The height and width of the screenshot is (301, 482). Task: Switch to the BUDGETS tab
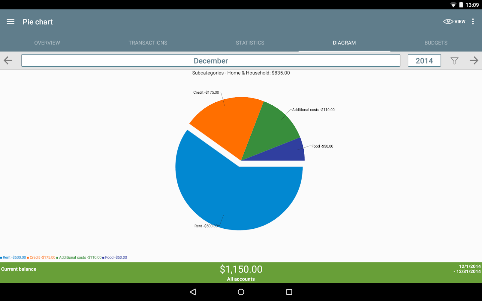click(x=436, y=43)
